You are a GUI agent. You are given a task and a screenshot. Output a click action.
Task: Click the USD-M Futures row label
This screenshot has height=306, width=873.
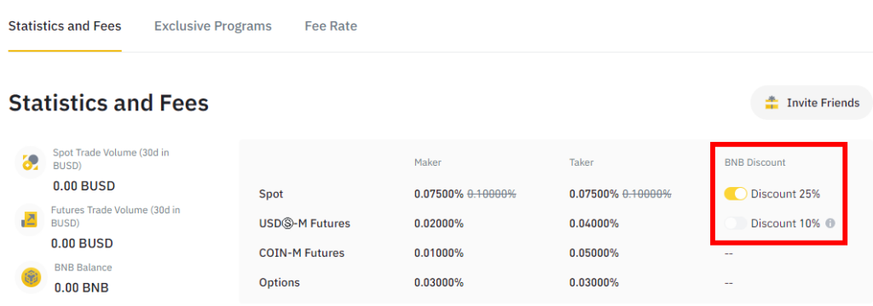click(304, 224)
